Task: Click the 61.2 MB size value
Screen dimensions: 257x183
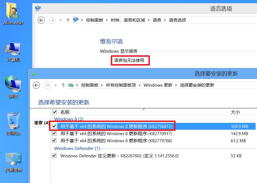Action: pos(238,141)
